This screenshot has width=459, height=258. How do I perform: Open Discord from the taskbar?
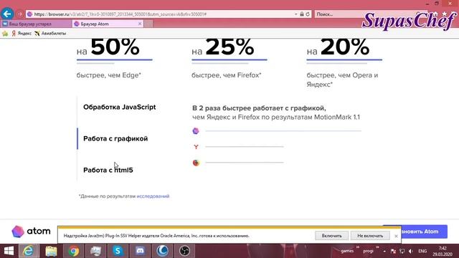point(141,251)
